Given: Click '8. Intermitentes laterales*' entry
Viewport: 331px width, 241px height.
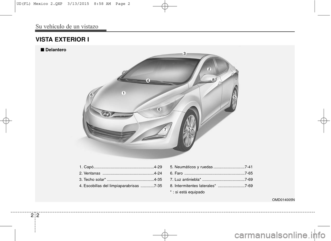Looking at the screenshot, I should 211,186.
